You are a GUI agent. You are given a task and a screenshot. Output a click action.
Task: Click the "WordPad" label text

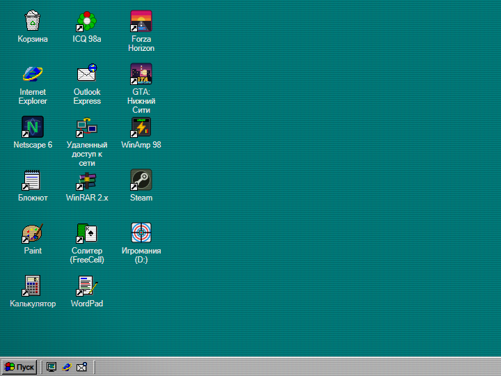tap(87, 304)
